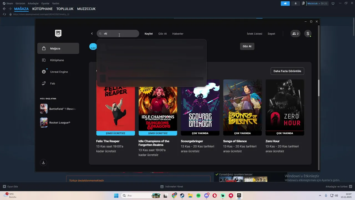Go to Steam MAĞAZA tab
Image resolution: width=355 pixels, height=200 pixels.
[21, 9]
